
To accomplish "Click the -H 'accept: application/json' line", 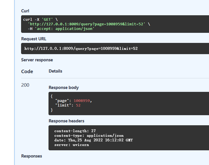I will click(x=61, y=29).
